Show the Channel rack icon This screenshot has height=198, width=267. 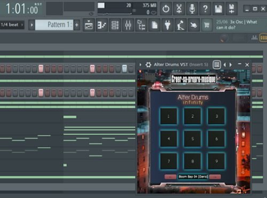click(115, 25)
